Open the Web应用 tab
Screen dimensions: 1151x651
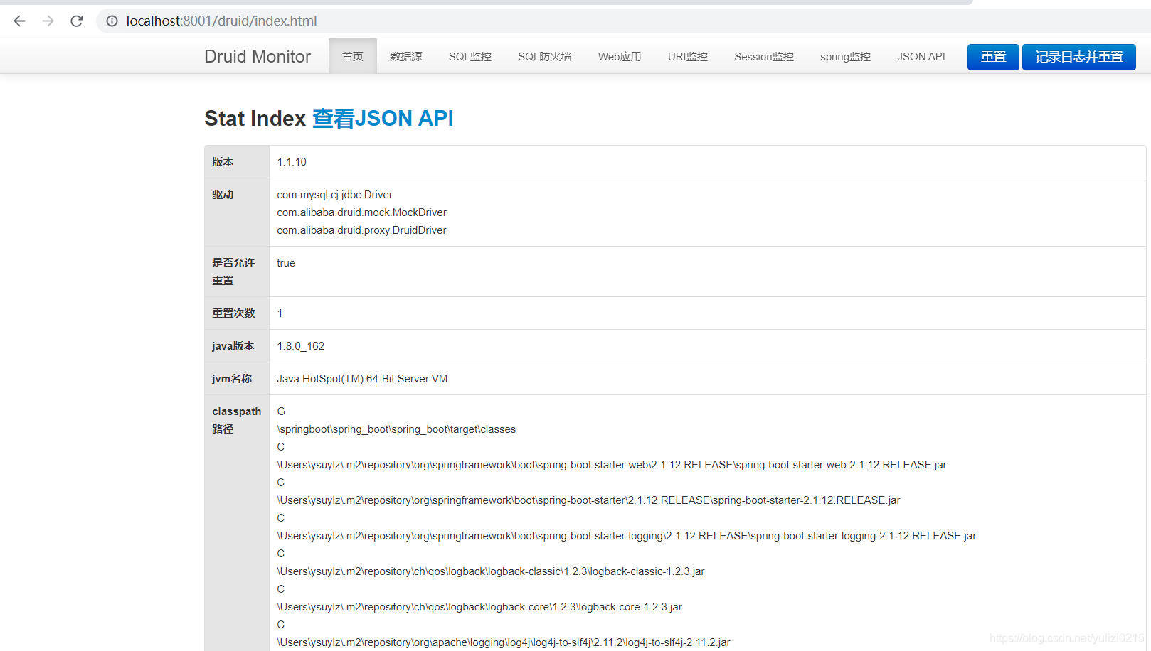[x=619, y=57]
